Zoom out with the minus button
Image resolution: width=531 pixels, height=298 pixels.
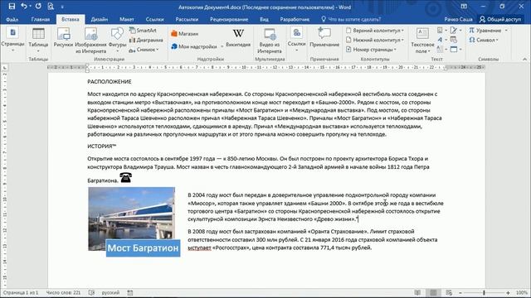coord(460,292)
